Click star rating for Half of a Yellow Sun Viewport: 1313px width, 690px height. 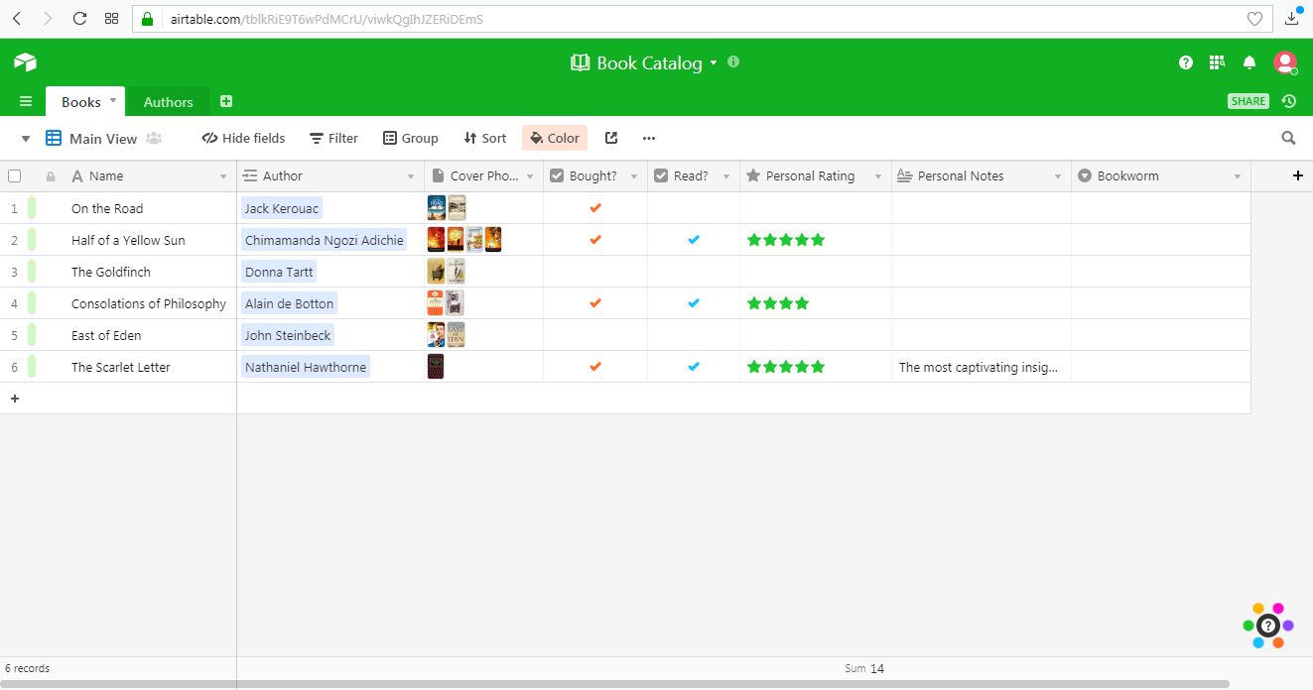click(786, 240)
